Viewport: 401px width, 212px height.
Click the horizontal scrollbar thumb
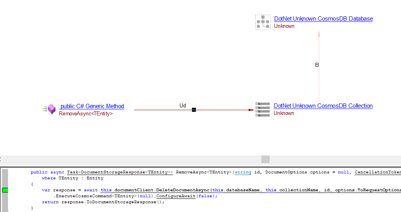[265, 159]
